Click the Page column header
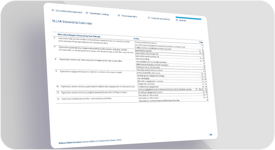The height and width of the screenshot is (150, 275). (201, 42)
